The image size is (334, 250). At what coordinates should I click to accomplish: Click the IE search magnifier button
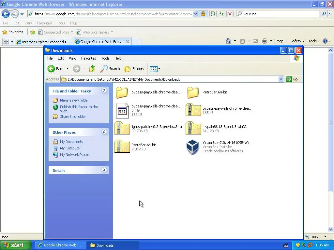coord(324,14)
